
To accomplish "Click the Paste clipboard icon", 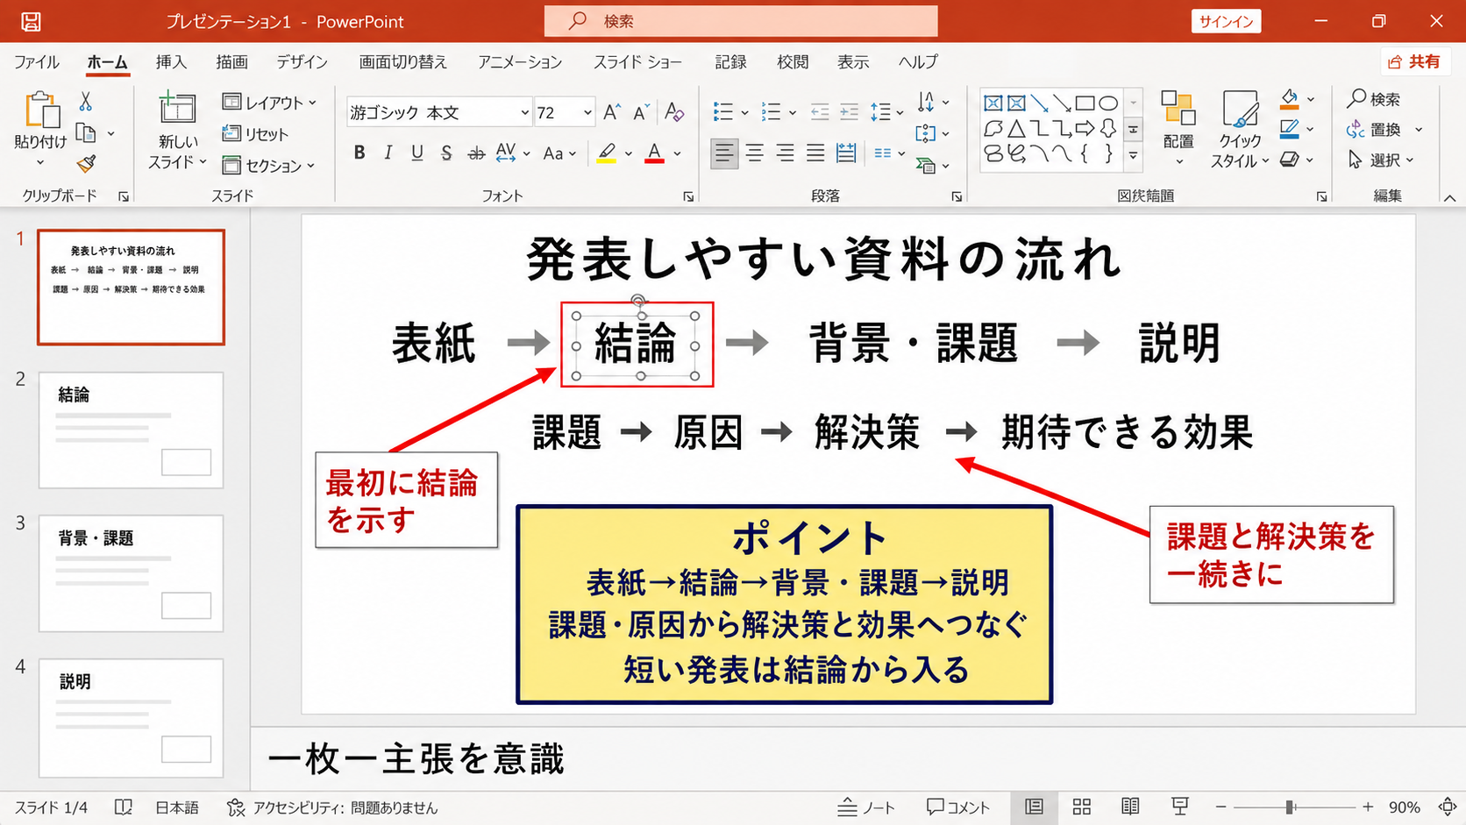I will coord(41,110).
